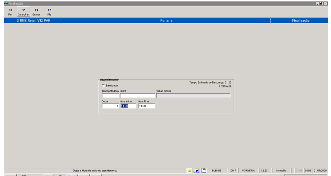Click the CAPS indicator in status bar
Image resolution: width=331 pixels, height=176 pixels.
tap(299, 171)
